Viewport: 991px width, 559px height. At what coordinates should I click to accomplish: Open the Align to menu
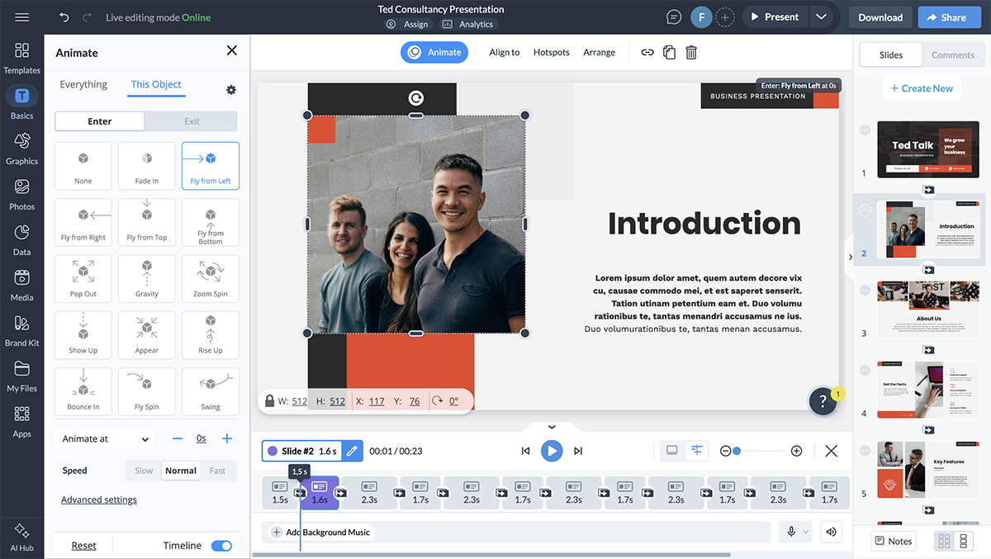(x=505, y=53)
